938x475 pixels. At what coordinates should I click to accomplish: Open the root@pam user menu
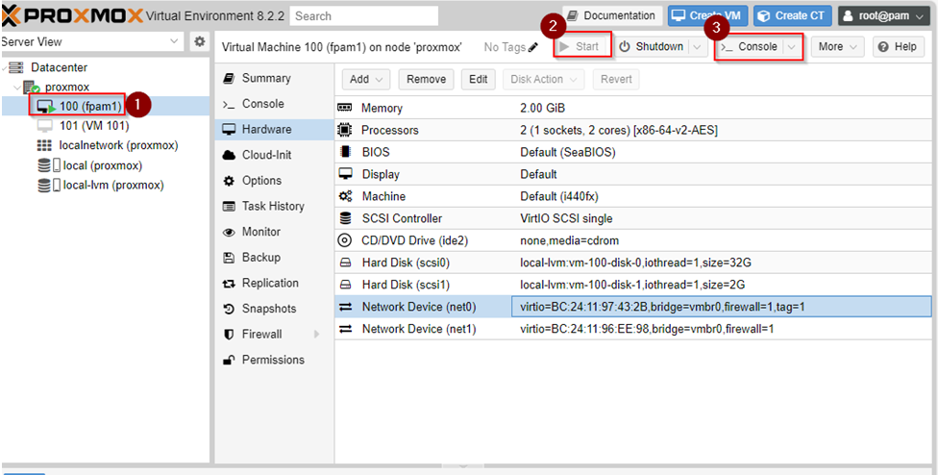[884, 15]
